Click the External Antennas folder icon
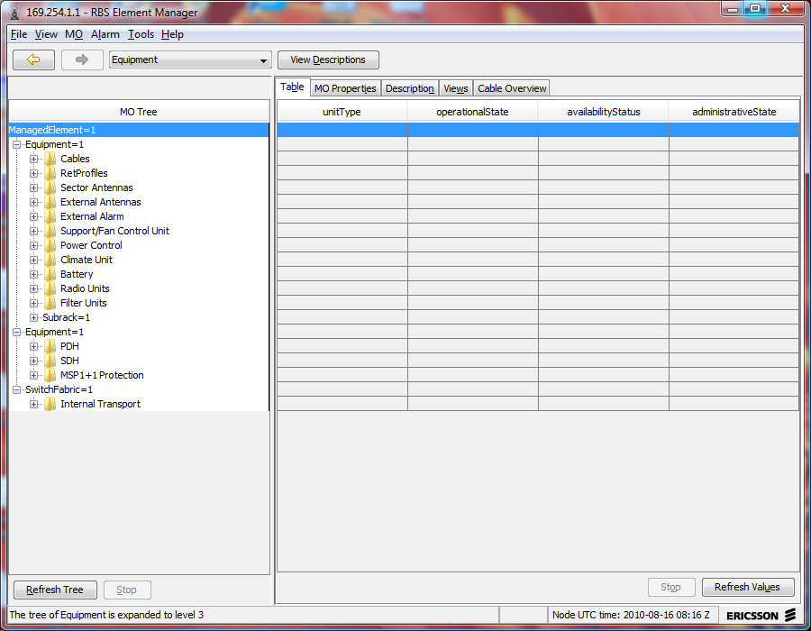Screen dimensions: 811x631 coord(50,202)
